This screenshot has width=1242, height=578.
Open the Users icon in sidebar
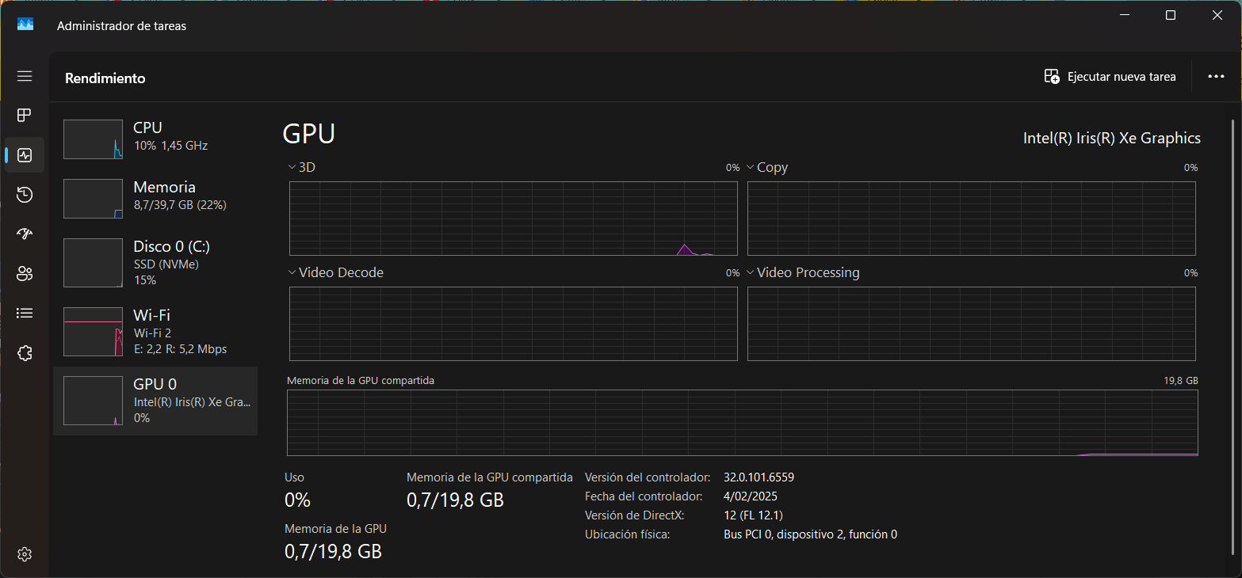[25, 274]
